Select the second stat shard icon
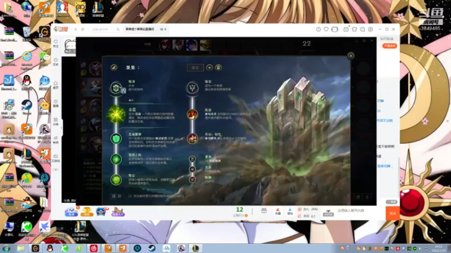This screenshot has height=253, width=451. click(x=192, y=169)
